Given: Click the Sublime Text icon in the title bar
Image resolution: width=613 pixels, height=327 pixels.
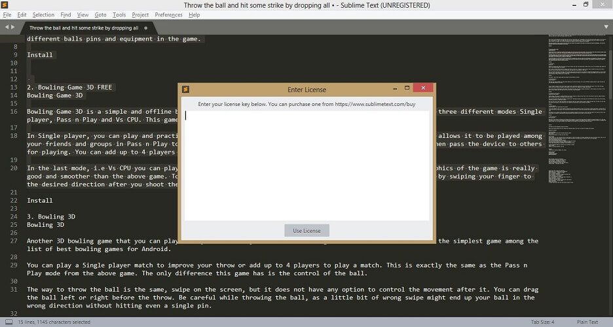Looking at the screenshot, I should (x=5, y=5).
